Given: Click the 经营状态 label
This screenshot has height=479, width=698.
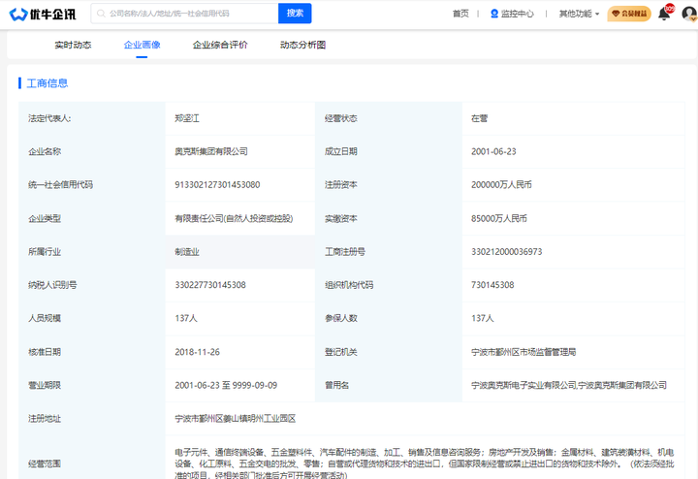Looking at the screenshot, I should coord(341,118).
